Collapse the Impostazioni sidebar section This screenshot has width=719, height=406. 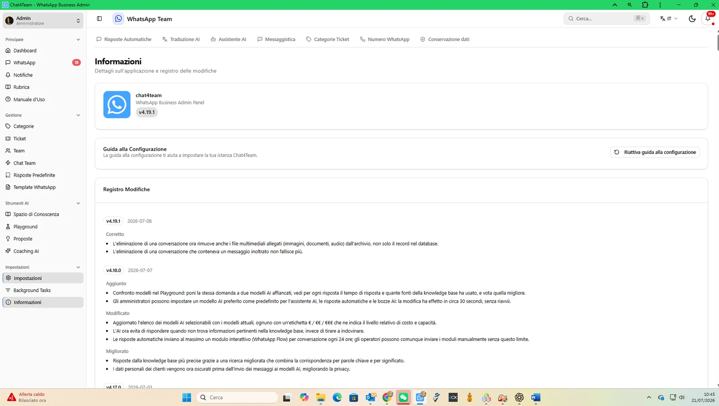pos(43,267)
